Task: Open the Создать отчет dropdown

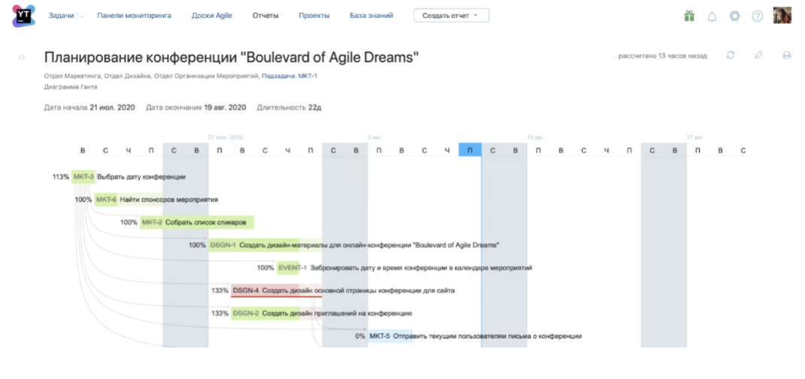Action: 451,16
